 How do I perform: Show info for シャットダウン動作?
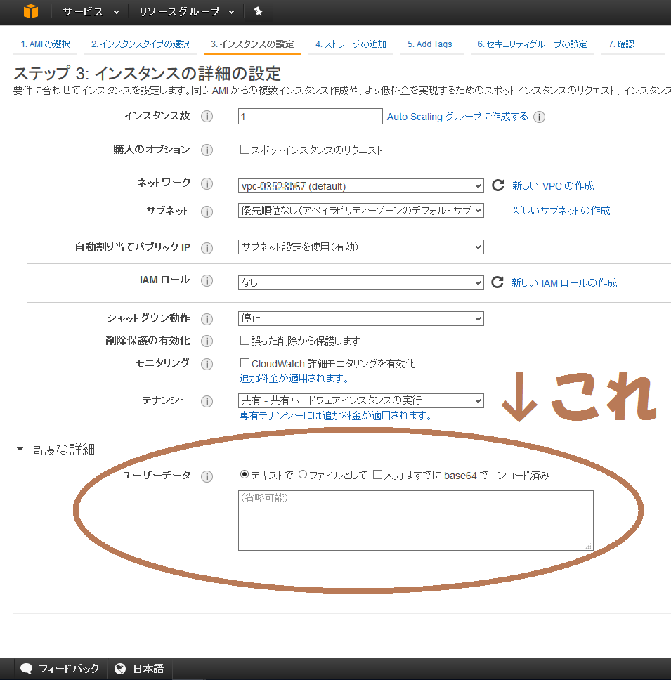coord(207,319)
